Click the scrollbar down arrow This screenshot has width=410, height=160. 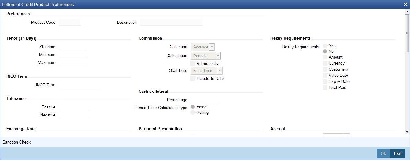pos(407,132)
